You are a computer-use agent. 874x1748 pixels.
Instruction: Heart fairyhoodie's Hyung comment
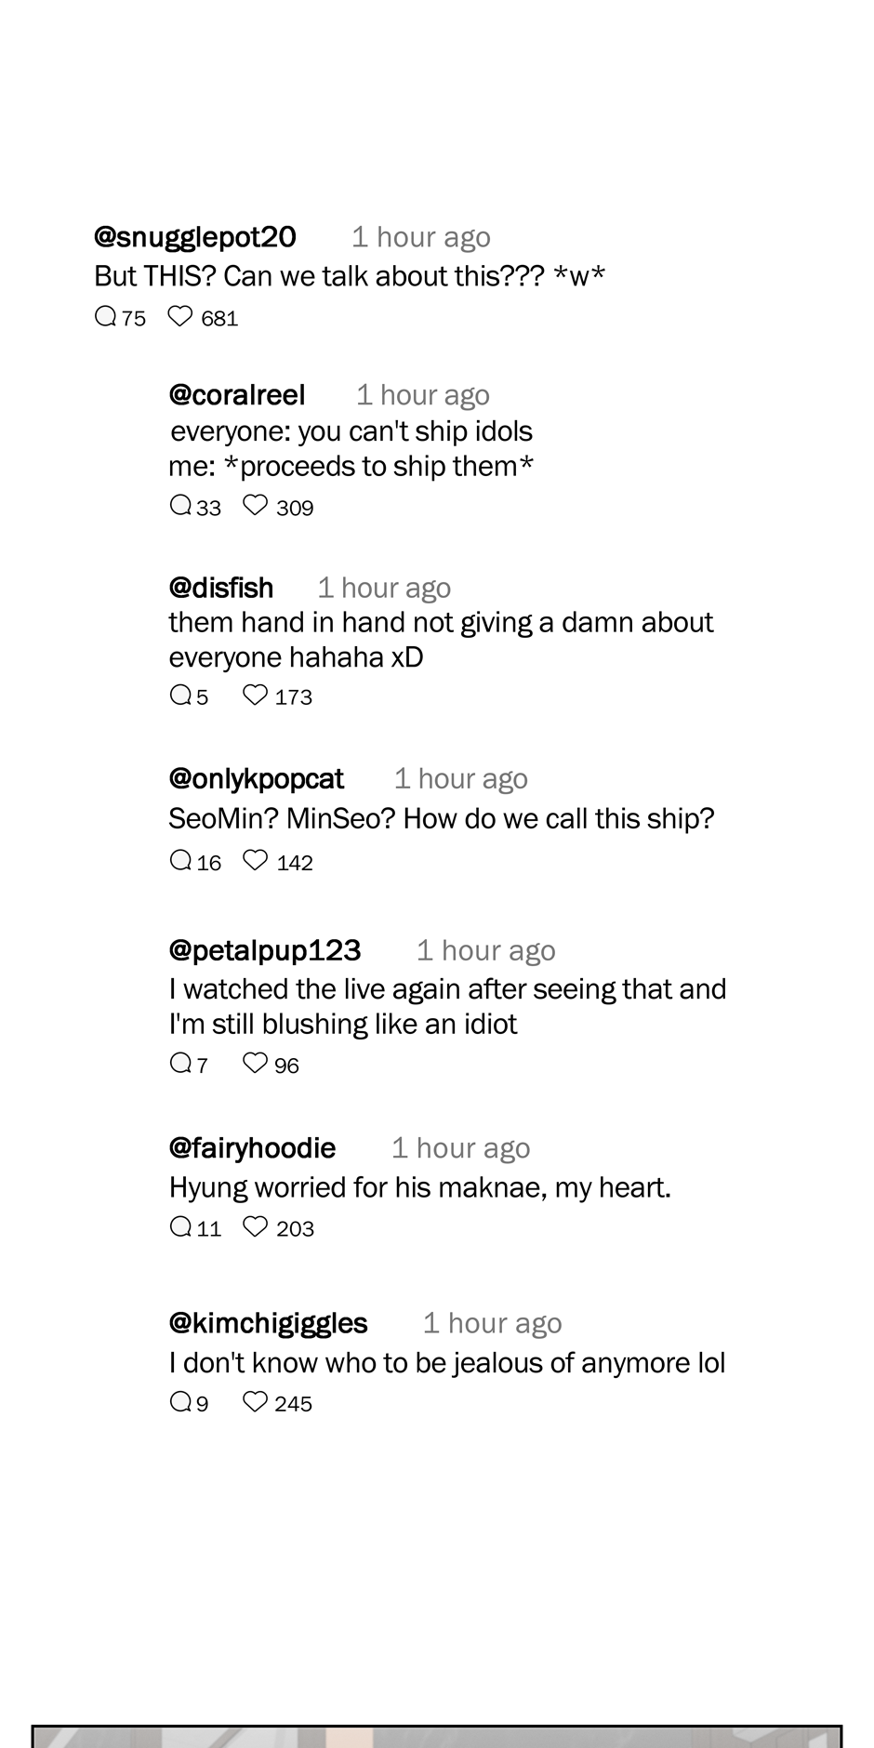(x=255, y=1227)
